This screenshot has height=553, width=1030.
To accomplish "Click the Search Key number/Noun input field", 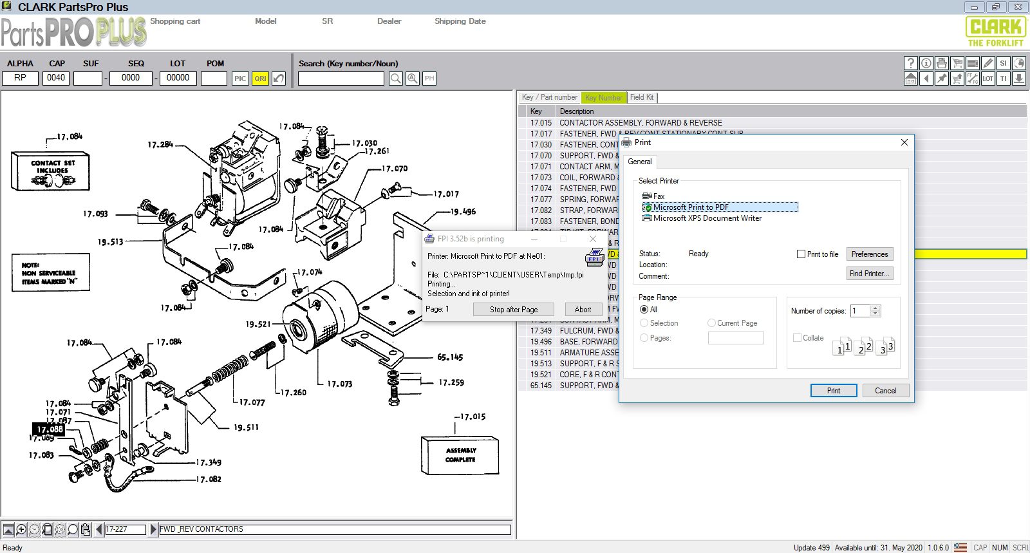I will point(341,79).
